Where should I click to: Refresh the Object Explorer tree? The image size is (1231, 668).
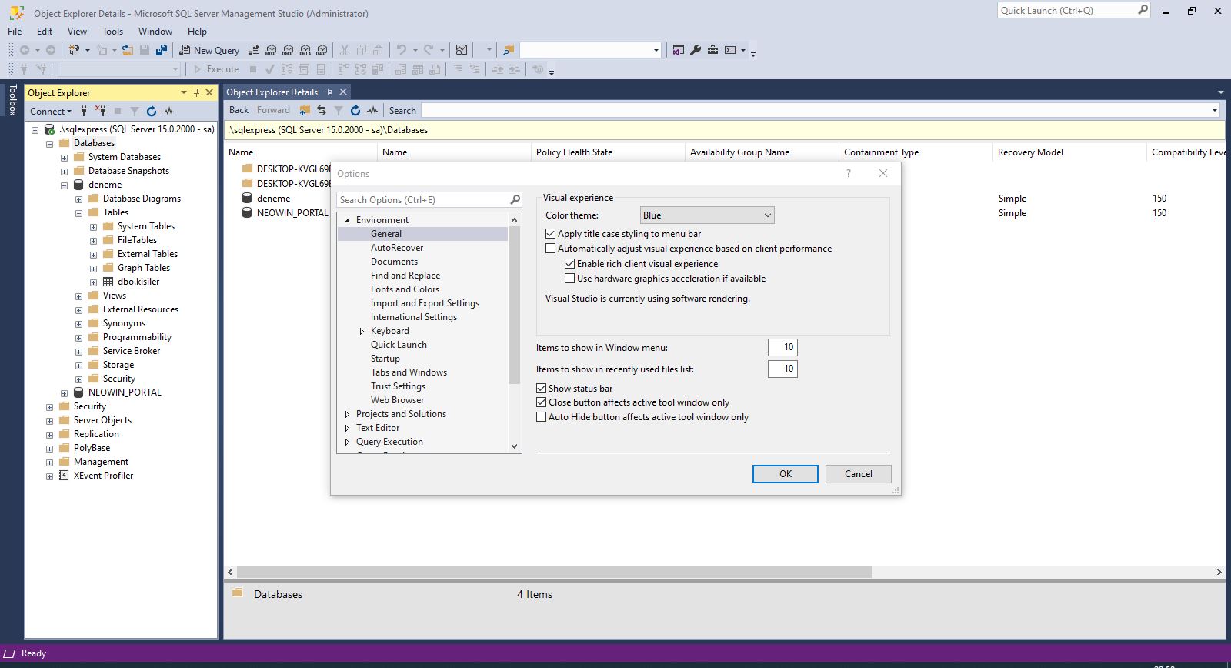point(152,111)
